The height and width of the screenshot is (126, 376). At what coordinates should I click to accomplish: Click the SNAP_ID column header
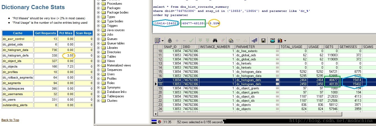(172, 47)
